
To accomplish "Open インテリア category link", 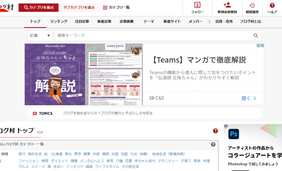I will click(75, 166).
